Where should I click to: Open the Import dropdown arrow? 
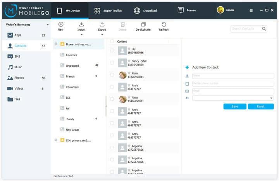81,34
